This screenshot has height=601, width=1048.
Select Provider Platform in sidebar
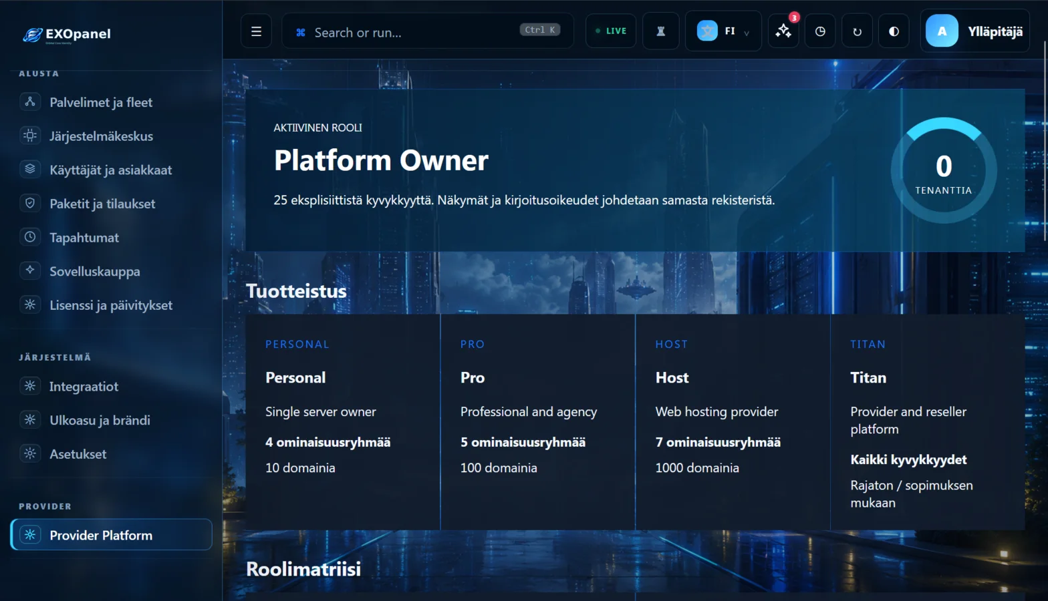111,535
